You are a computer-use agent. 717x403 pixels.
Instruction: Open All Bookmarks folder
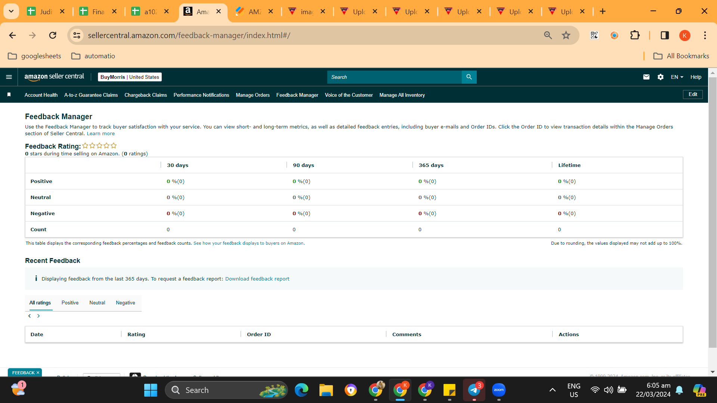[681, 56]
